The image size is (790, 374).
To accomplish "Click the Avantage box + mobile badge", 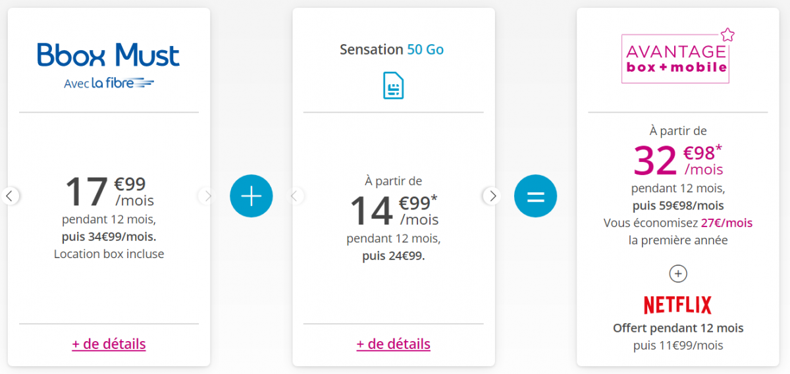I will pyautogui.click(x=675, y=59).
